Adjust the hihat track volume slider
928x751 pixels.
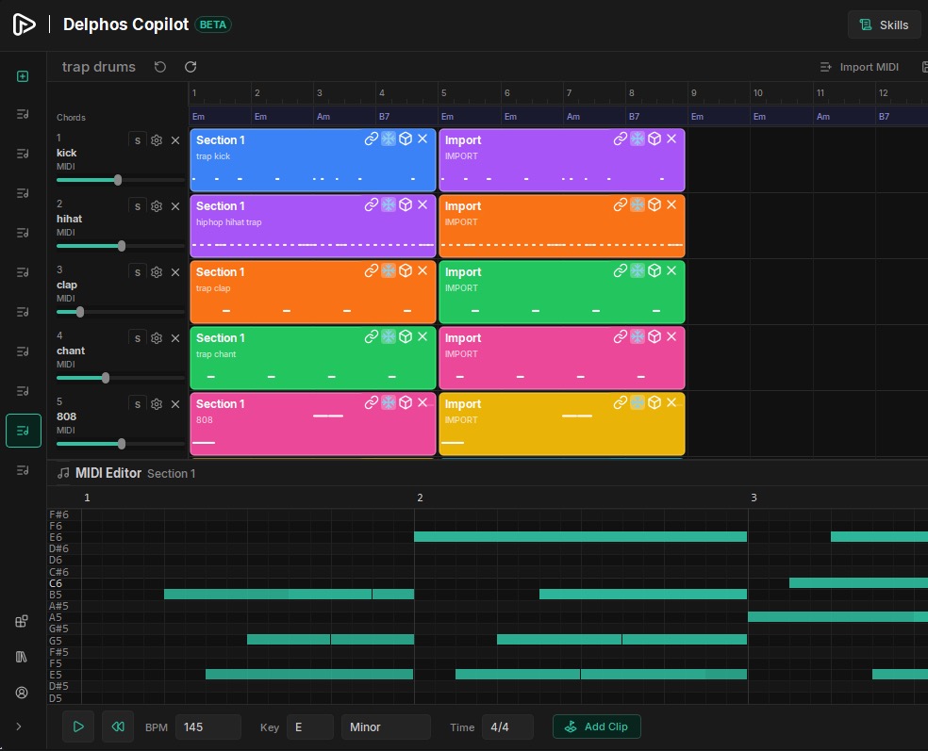point(121,246)
